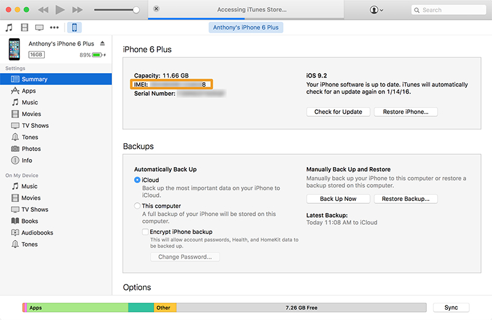Click the green Apps storage segment
Screen dimensions: 492x320
click(x=77, y=308)
